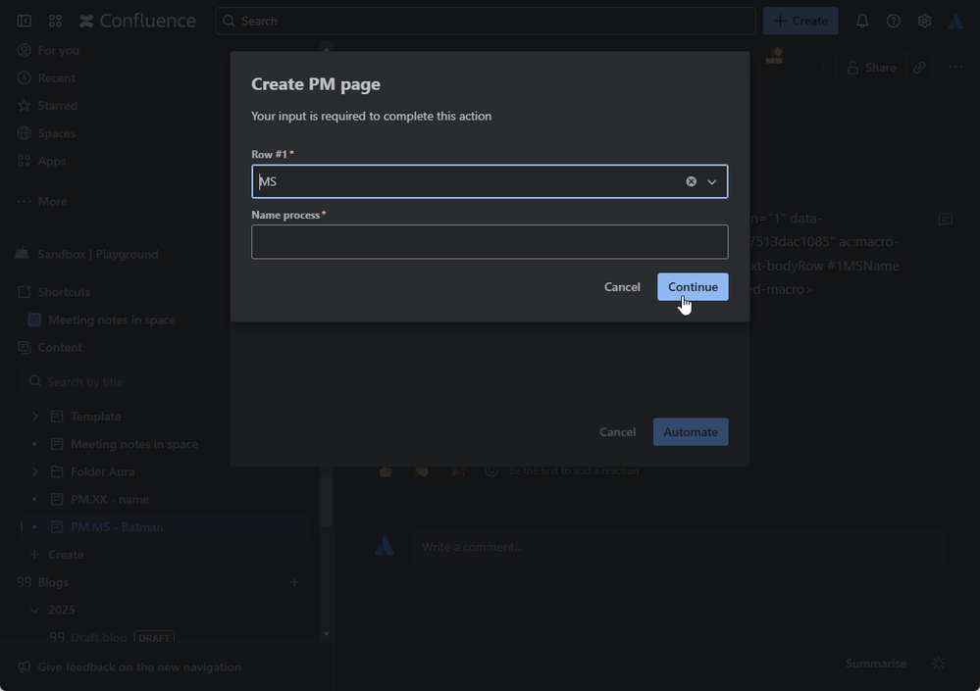The width and height of the screenshot is (980, 691).
Task: Click Cancel next to Automate
Action: tap(617, 432)
